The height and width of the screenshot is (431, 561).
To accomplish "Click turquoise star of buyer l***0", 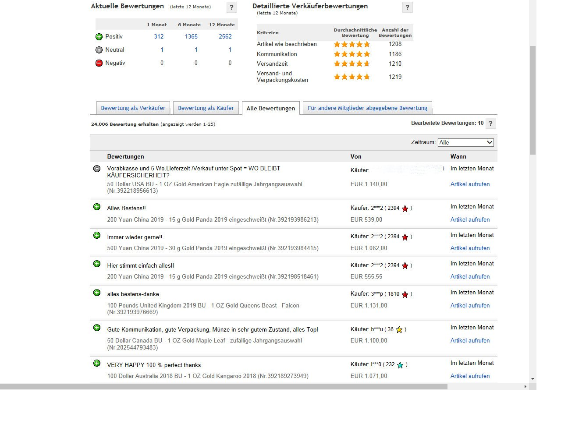I will coord(400,365).
